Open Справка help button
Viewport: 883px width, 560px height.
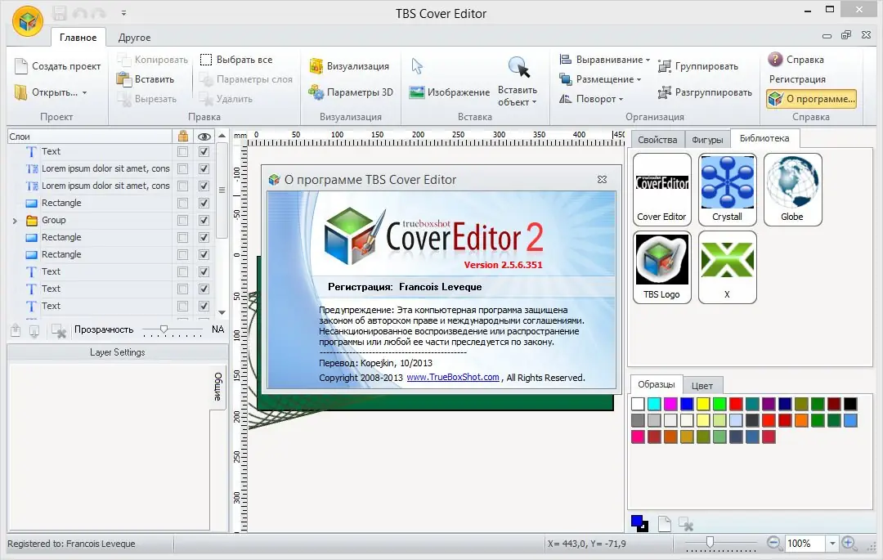pos(796,60)
